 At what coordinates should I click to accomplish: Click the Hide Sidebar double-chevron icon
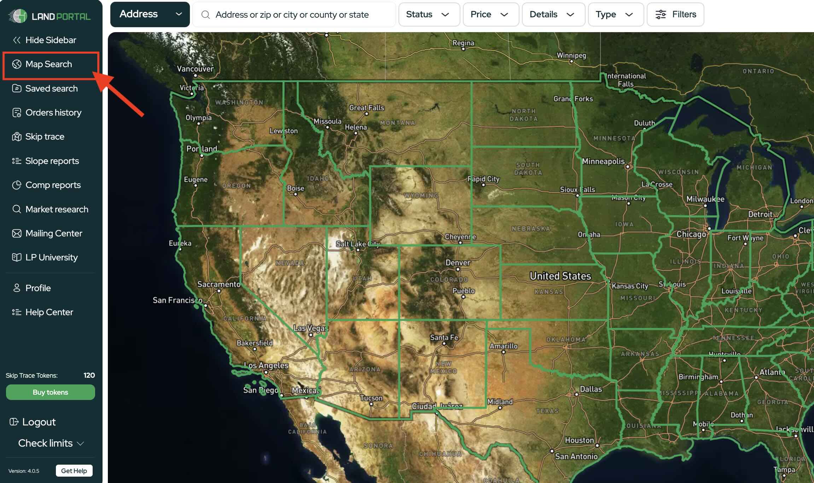(x=17, y=40)
